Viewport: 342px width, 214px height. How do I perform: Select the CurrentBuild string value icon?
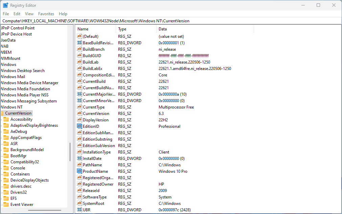pyautogui.click(x=79, y=81)
